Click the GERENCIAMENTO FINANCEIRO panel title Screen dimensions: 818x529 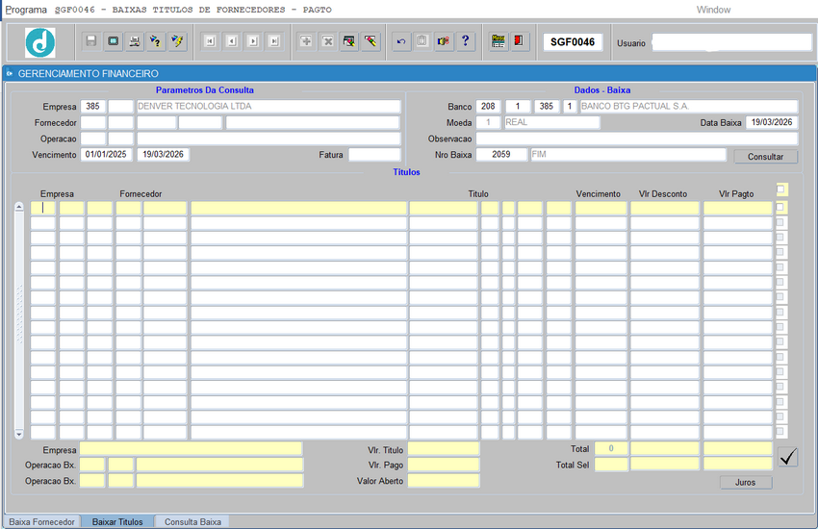(89, 73)
